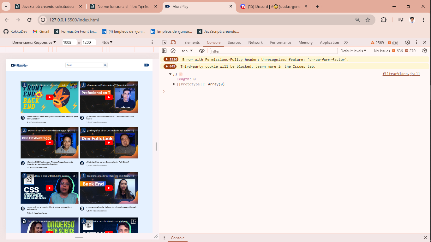431x242 pixels.
Task: Open DevTools customize menu (three dots)
Action: click(416, 42)
